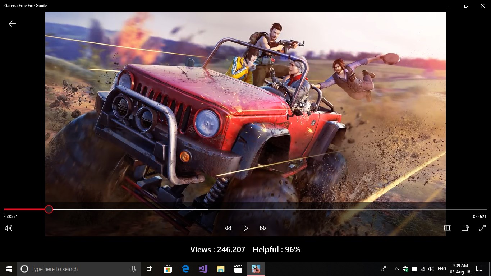The image size is (491, 276).
Task: Rewind the video
Action: click(x=228, y=228)
